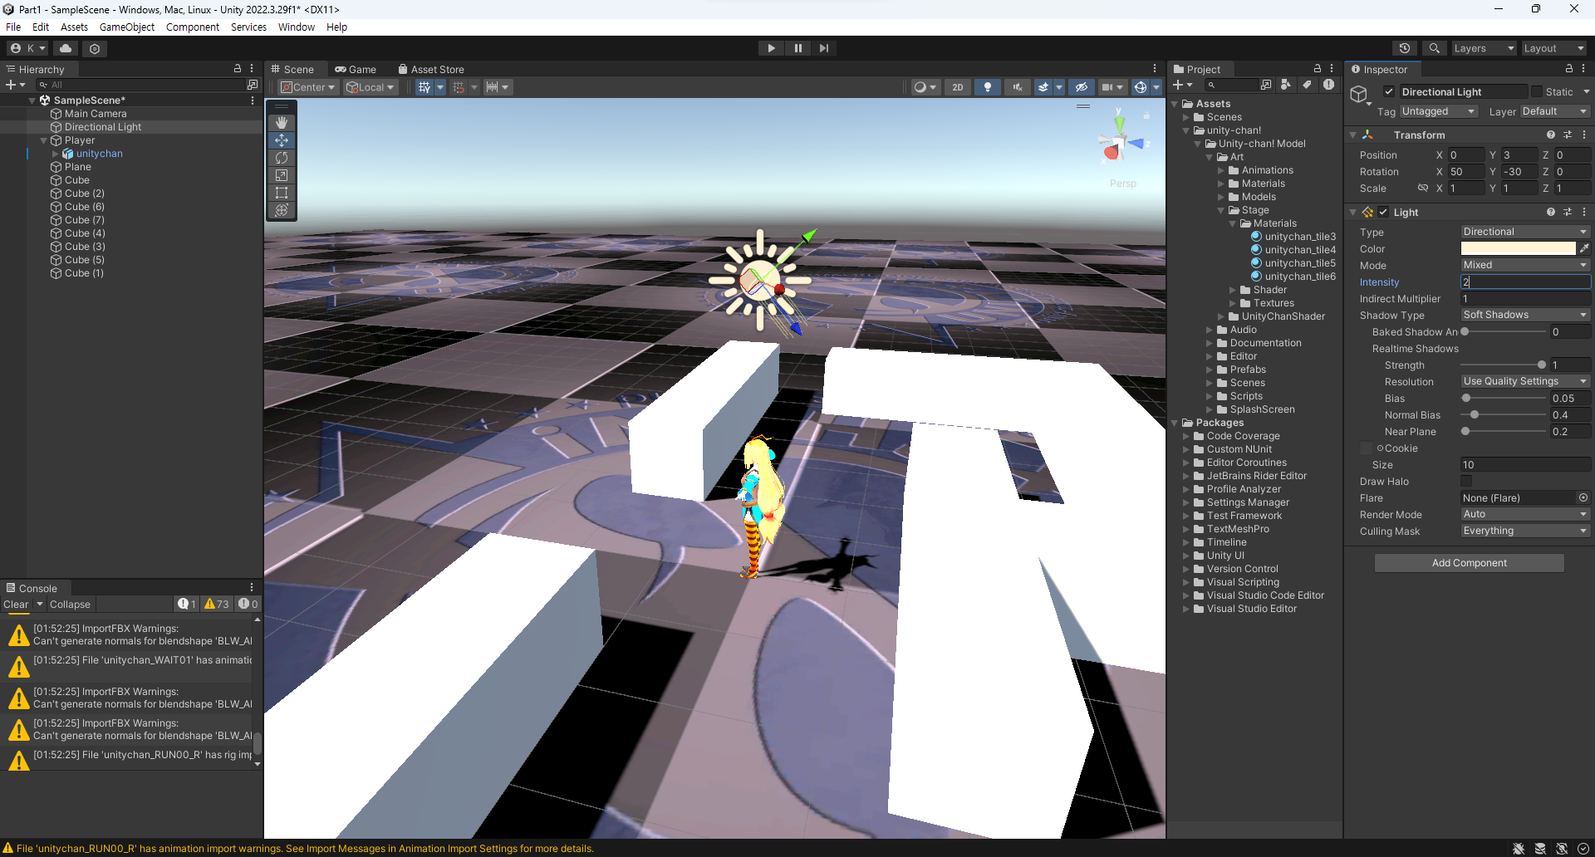Viewport: 1595px width, 857px height.
Task: Toggle scene audio mute button
Action: [x=1017, y=87]
